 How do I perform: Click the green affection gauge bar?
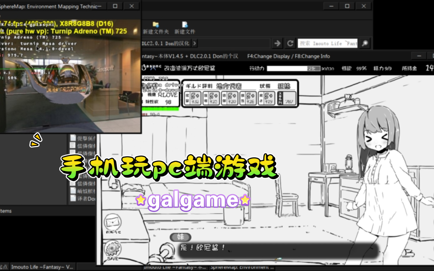tap(160, 109)
